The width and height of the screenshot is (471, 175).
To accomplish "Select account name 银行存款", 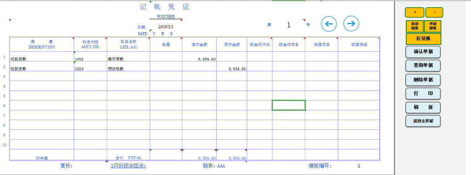I will [x=128, y=57].
